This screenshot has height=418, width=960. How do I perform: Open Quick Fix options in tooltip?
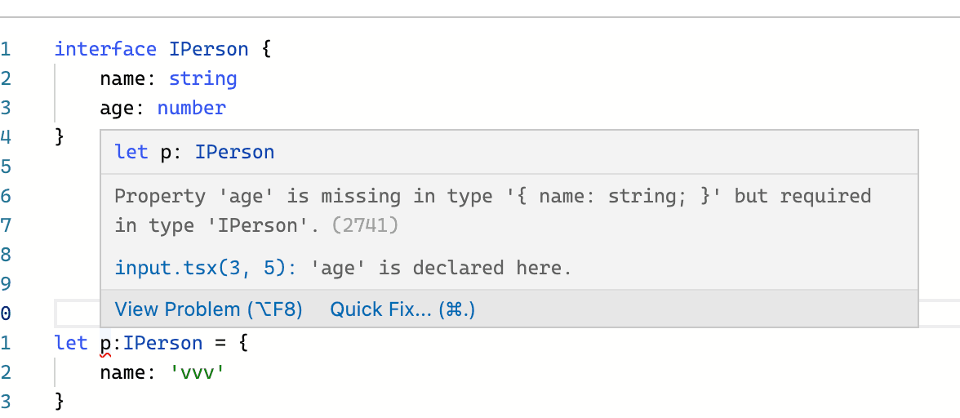click(x=402, y=309)
